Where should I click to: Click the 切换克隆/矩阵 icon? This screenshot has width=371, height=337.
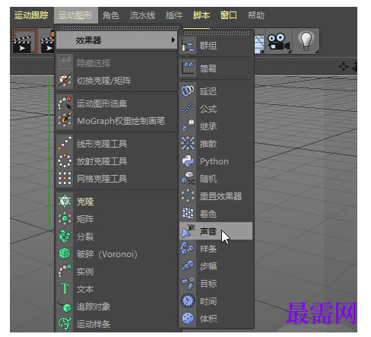[x=65, y=81]
